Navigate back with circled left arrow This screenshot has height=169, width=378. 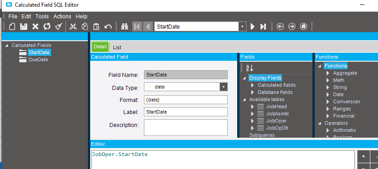[280, 26]
